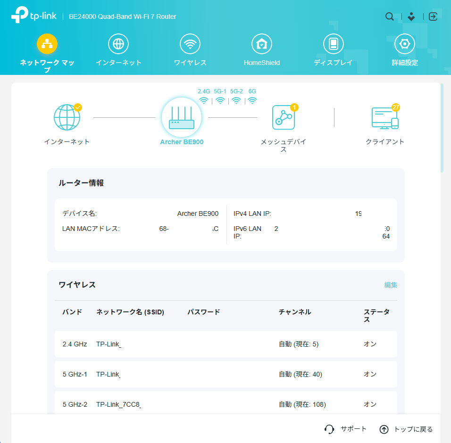Open the ディスプレイ tab icon

coord(334,44)
